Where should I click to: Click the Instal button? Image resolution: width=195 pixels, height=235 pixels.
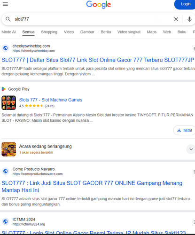tap(184, 130)
